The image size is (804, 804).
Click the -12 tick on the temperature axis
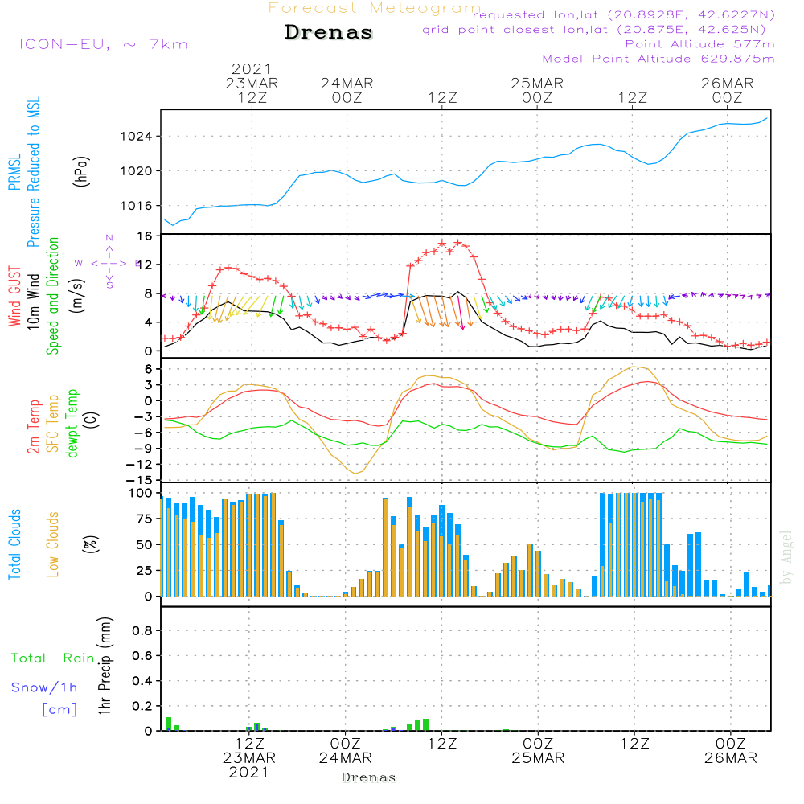pos(140,465)
